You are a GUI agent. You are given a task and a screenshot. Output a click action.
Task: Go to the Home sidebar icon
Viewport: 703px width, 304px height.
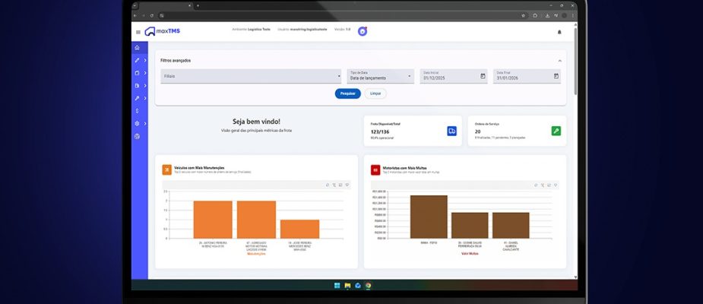tap(138, 48)
